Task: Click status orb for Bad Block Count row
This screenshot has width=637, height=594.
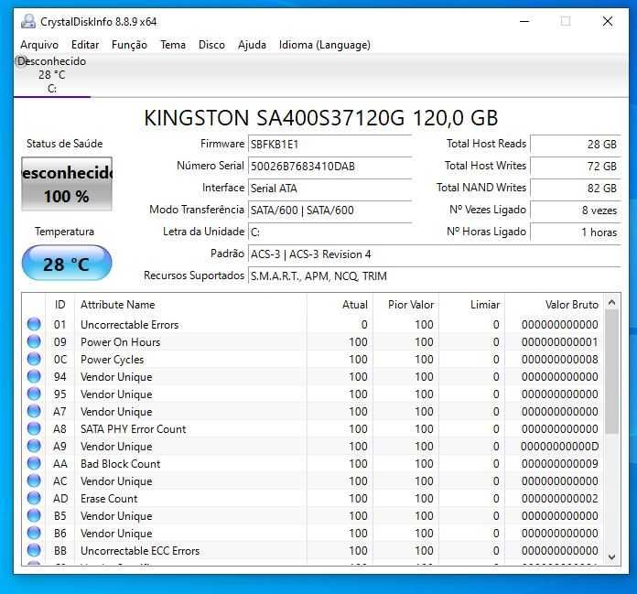Action: 34,464
